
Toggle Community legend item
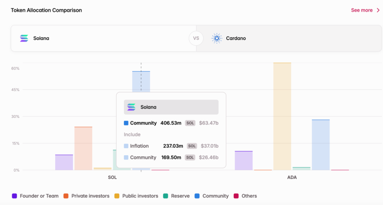(212, 196)
